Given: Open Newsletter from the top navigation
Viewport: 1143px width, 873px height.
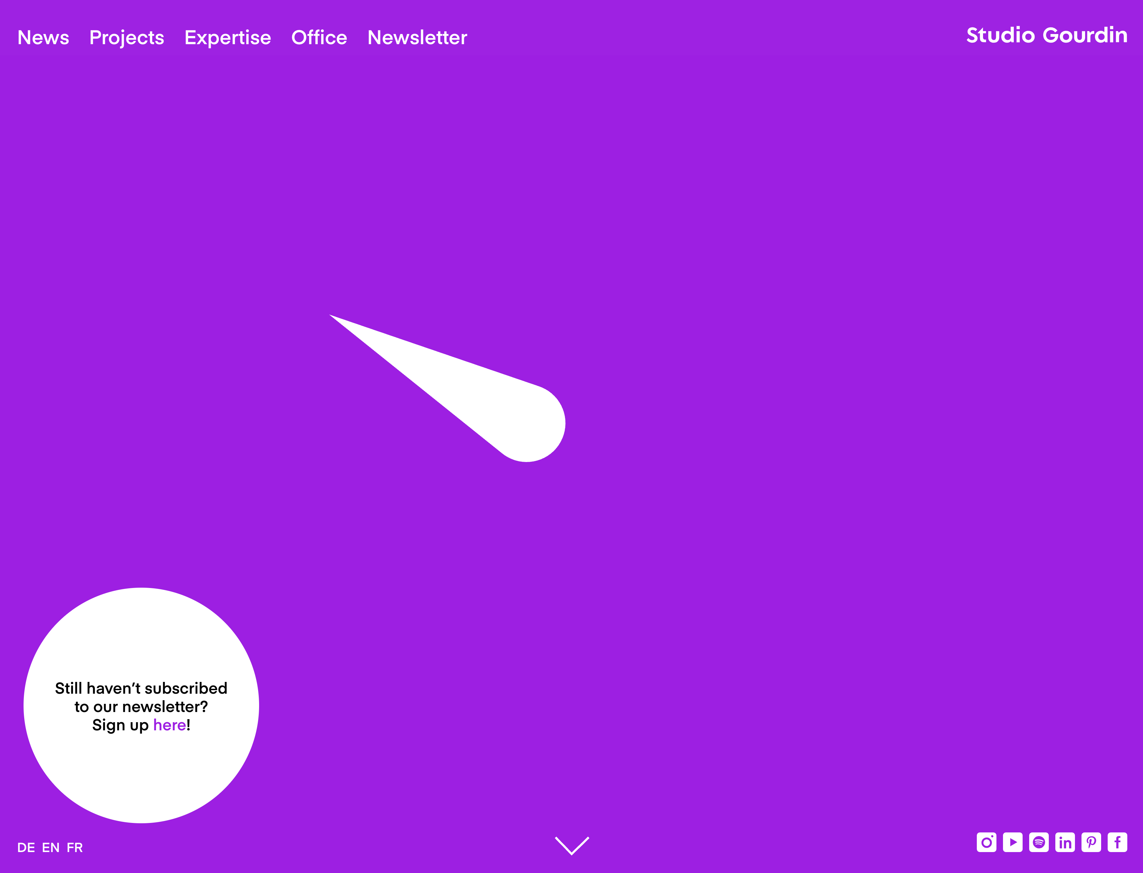Looking at the screenshot, I should click(417, 38).
